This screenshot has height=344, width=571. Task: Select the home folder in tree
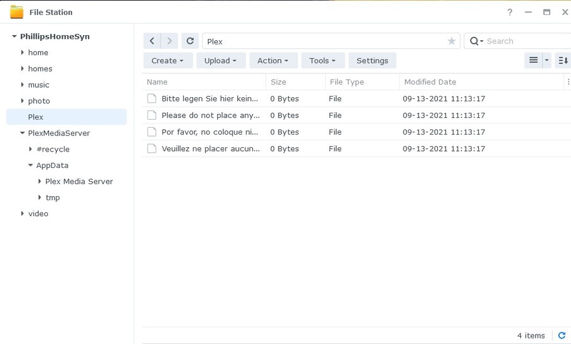[38, 53]
